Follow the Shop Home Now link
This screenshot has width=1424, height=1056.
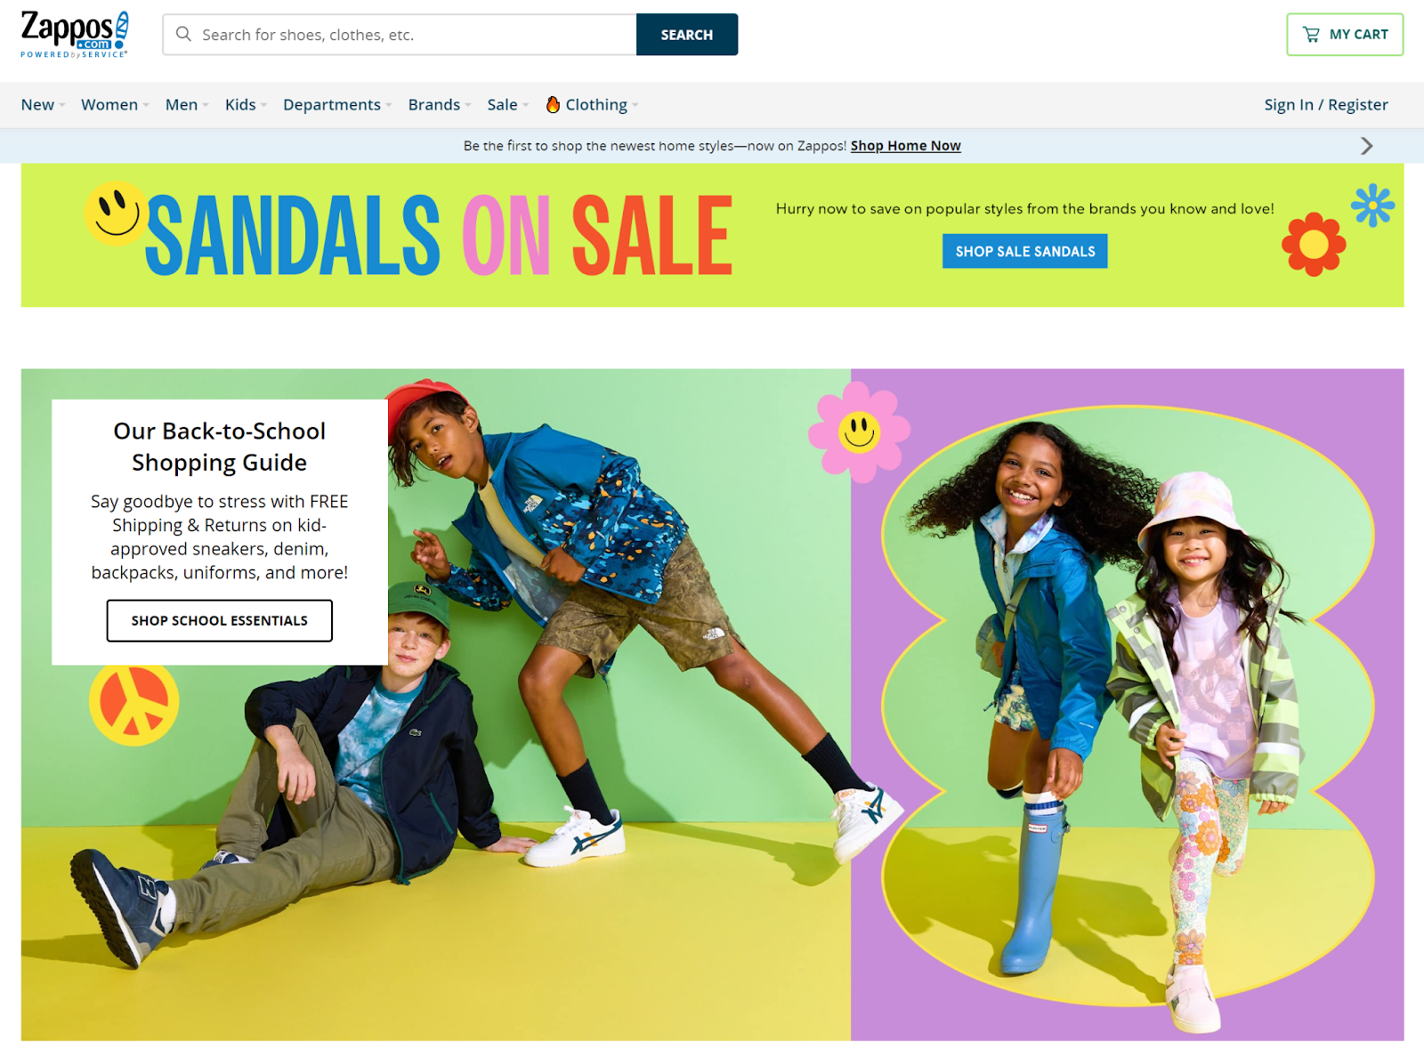[905, 146]
